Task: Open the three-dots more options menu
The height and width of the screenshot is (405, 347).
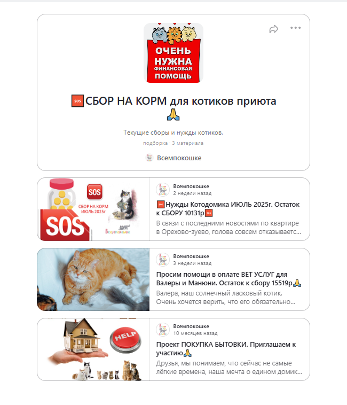Action: [295, 28]
